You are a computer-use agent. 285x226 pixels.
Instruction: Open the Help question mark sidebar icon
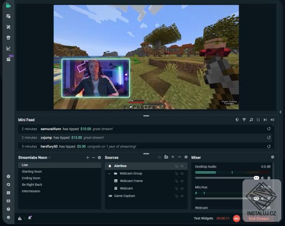[x=8, y=209]
